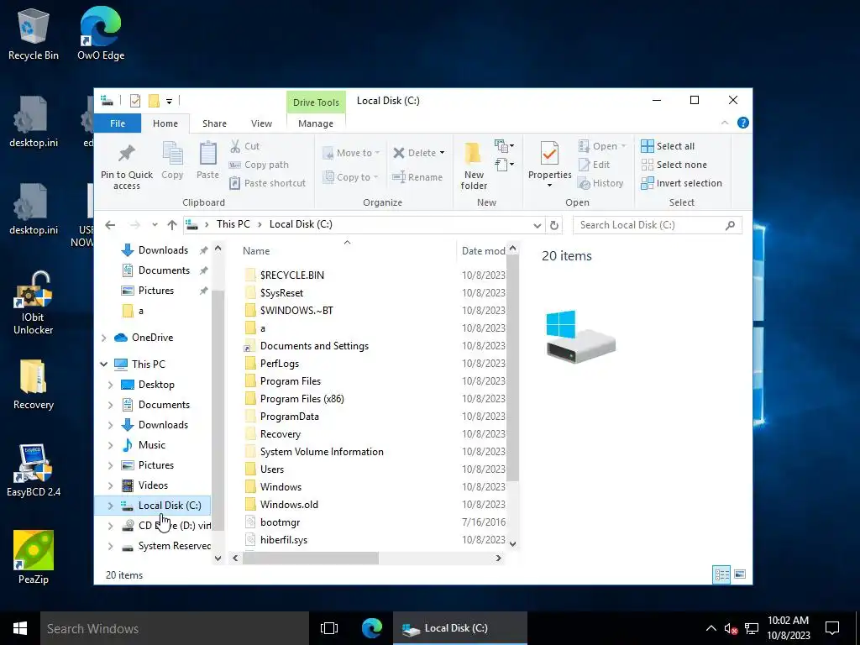860x645 pixels.
Task: Switch to Details view layout icon
Action: pyautogui.click(x=721, y=574)
